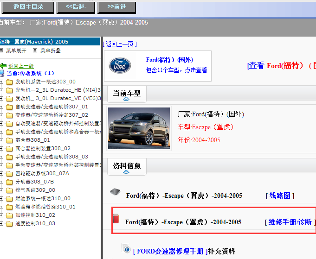Click the Ford logo image
Screen dimensions: 316x259
point(120,65)
